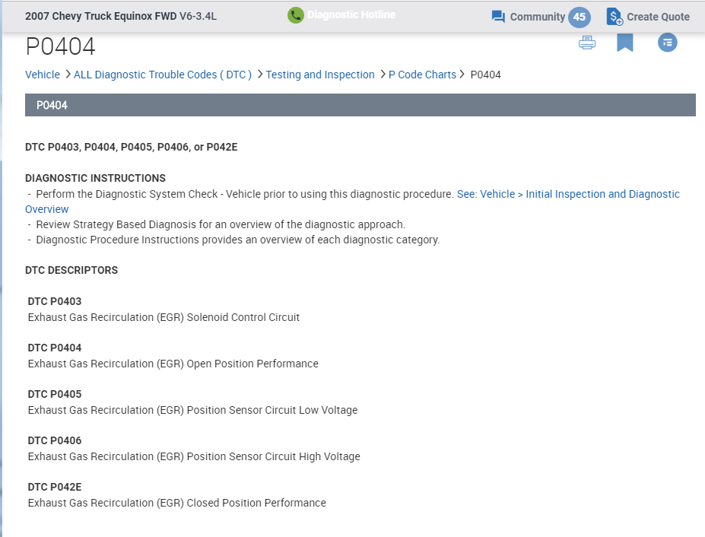Click the chevron after P Code Charts
Viewport: 705px width, 537px height.
(x=462, y=75)
